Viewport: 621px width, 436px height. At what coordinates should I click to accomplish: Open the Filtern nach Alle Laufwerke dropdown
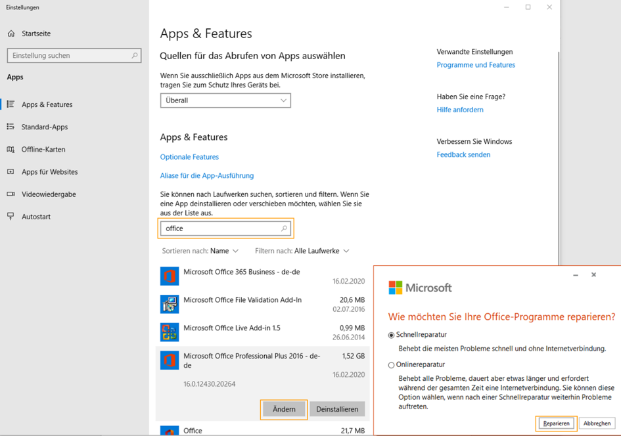click(x=302, y=251)
